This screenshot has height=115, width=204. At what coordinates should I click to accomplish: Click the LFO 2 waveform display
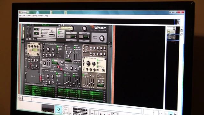coord(100,86)
